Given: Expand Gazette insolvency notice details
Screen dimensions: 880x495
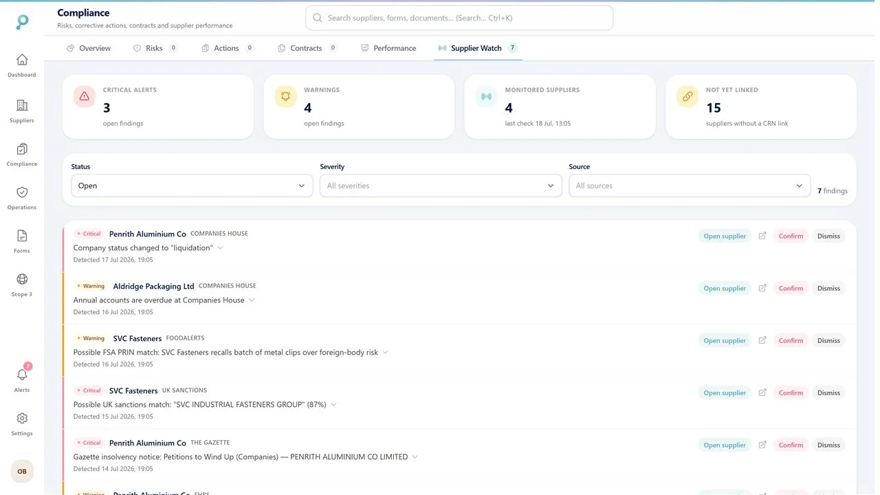Looking at the screenshot, I should pos(415,457).
